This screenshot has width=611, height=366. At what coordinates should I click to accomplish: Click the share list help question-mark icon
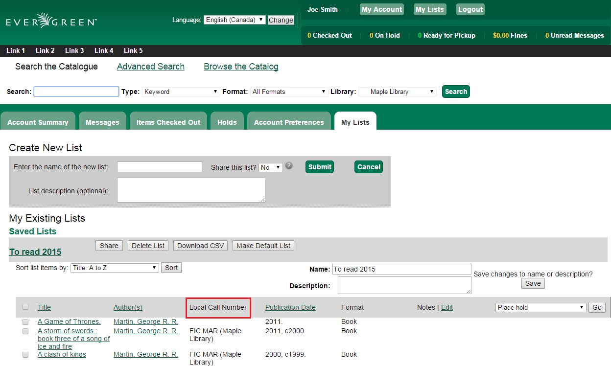[x=289, y=165]
